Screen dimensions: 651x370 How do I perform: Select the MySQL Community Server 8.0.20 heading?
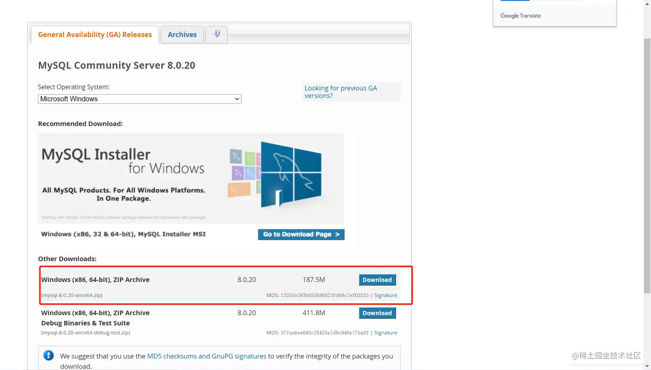pos(117,65)
